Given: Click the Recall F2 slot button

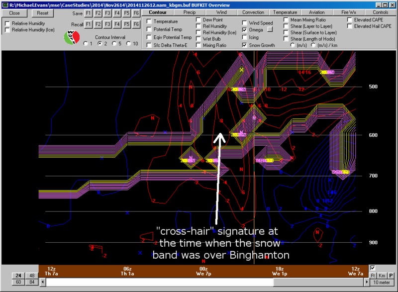Looking at the screenshot, I should point(98,24).
